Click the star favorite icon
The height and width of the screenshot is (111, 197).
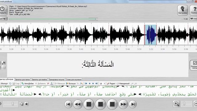tap(26, 104)
